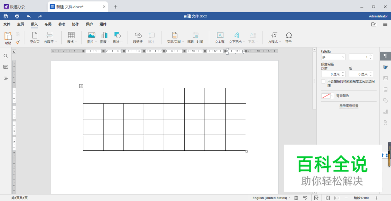Open the 背景颜色 color swatch

coord(327,96)
